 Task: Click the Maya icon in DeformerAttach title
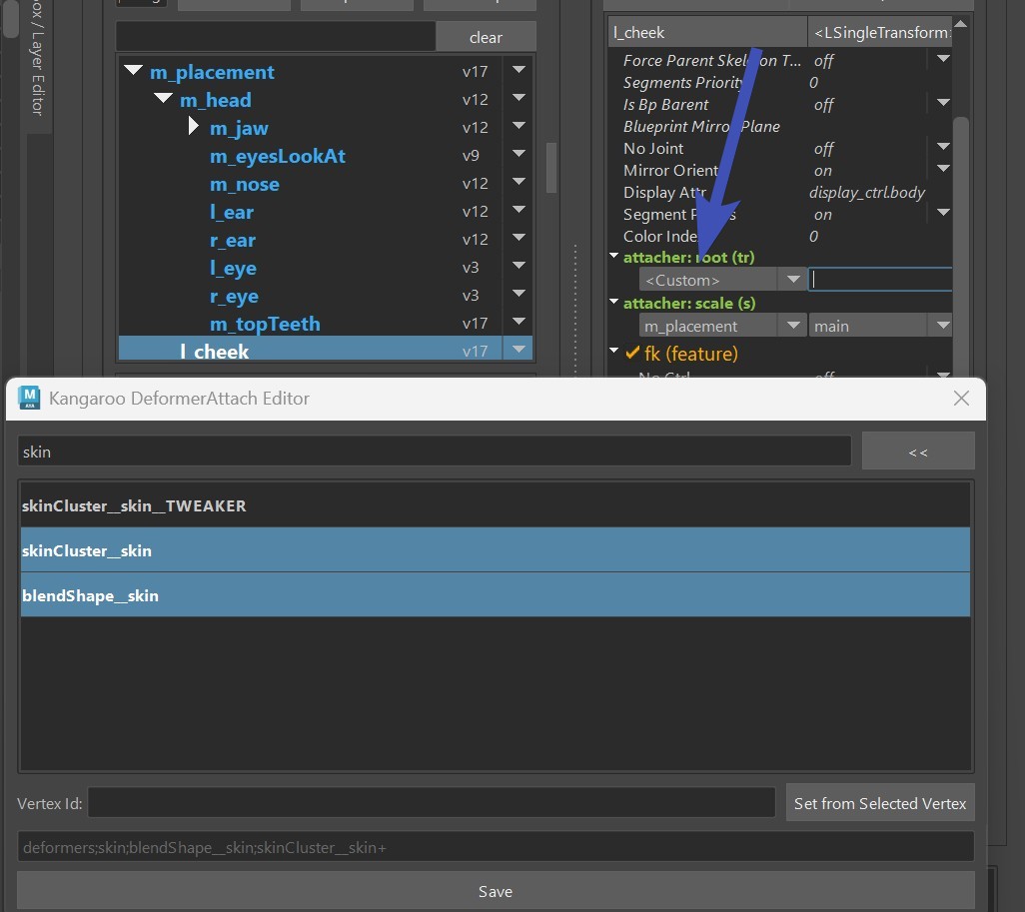click(29, 398)
